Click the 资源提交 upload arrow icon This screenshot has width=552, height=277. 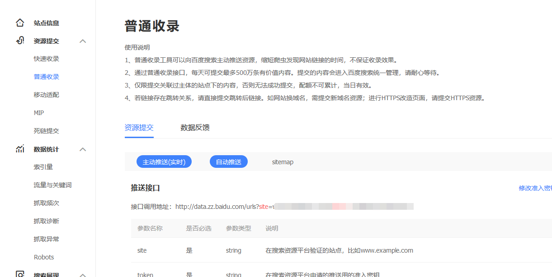[x=19, y=41]
